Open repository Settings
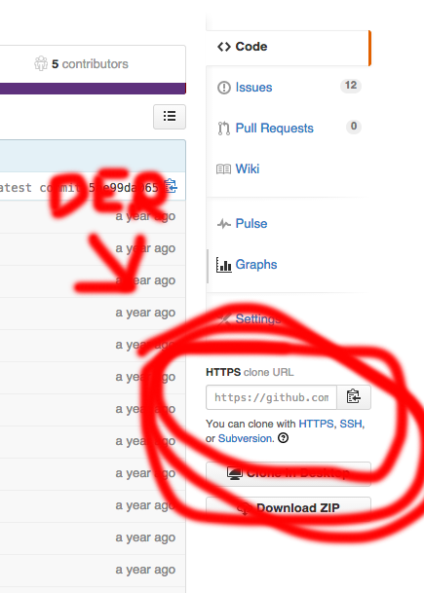The image size is (424, 593). pyautogui.click(x=258, y=318)
